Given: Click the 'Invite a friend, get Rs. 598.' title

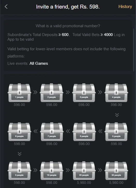Looking at the screenshot, I should (x=68, y=7).
